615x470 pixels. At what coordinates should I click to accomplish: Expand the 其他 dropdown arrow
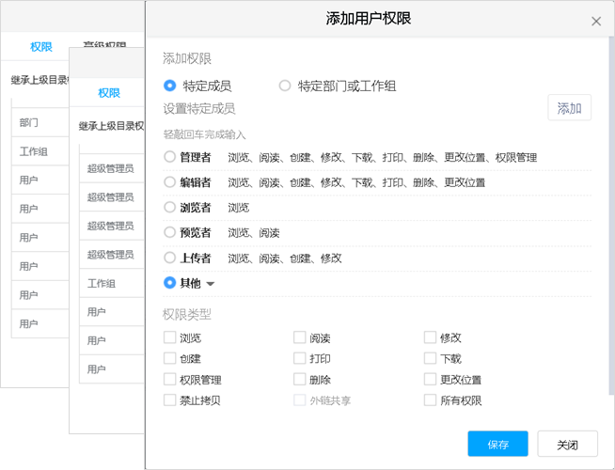[211, 284]
